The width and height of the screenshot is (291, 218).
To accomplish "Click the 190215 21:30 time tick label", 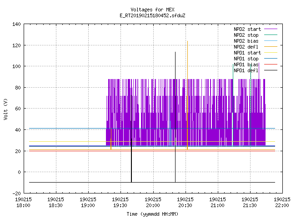I will coord(250,203).
